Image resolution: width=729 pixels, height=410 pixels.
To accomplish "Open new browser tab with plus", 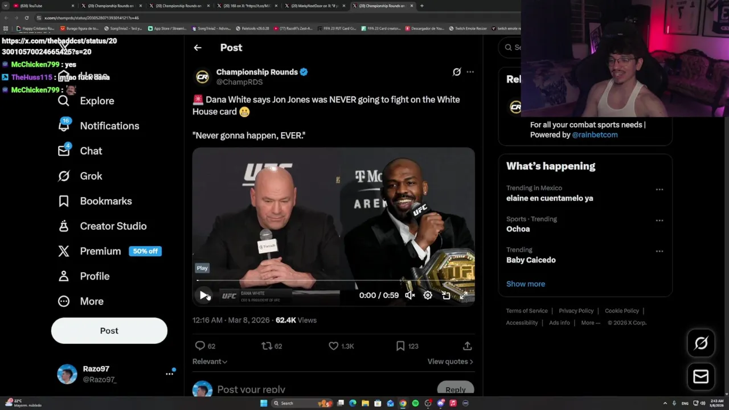I will [x=421, y=6].
